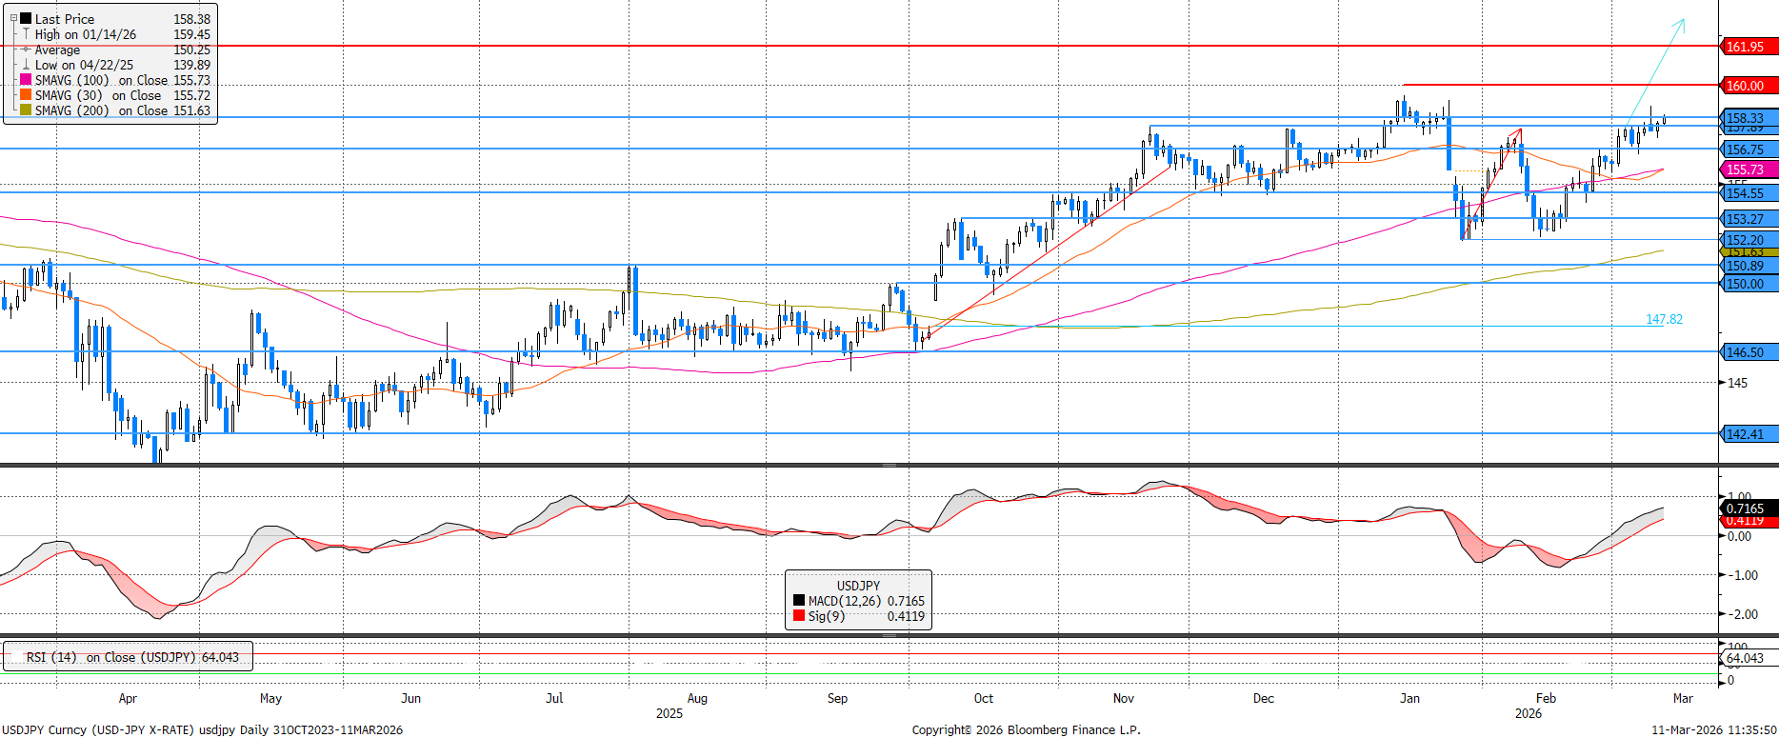
Task: Click the orange SMAVG (30) swatch
Action: coord(26,95)
